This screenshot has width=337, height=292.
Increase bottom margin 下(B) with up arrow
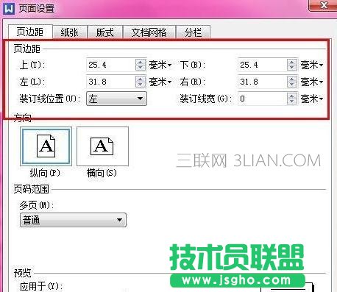coord(292,62)
